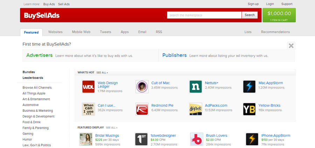The width and height of the screenshot is (315, 148).
Task: Click the 1stwebdesigner logo icon
Action: point(141,139)
